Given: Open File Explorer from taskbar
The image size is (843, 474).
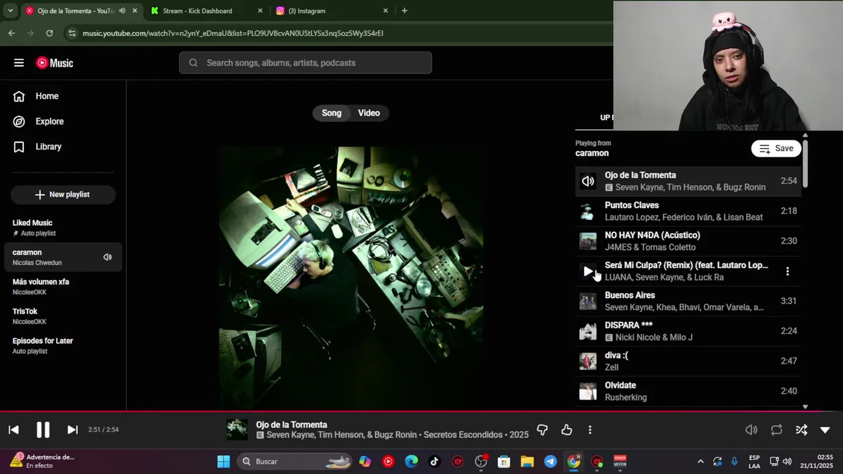Looking at the screenshot, I should coord(527,461).
